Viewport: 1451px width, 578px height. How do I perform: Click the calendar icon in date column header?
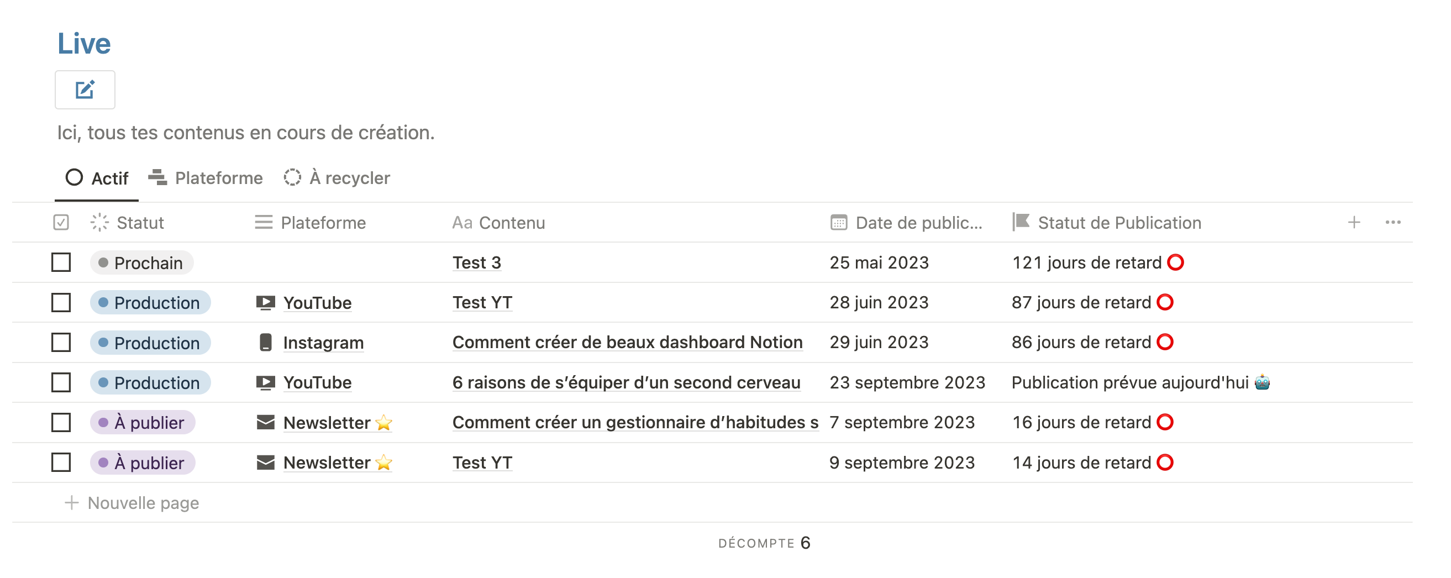tap(838, 223)
